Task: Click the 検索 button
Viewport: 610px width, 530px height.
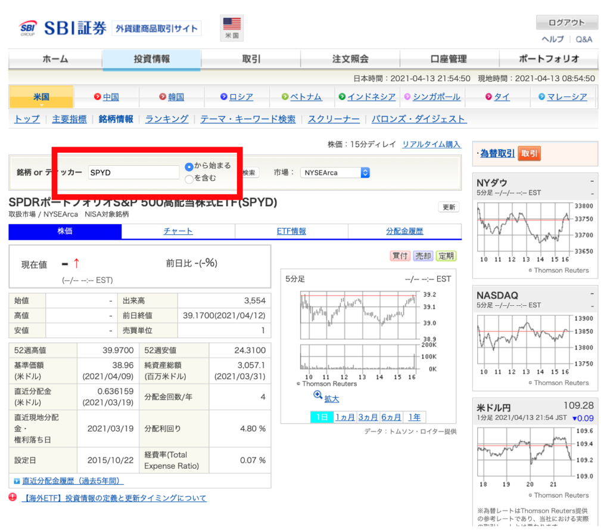Action: tap(249, 172)
